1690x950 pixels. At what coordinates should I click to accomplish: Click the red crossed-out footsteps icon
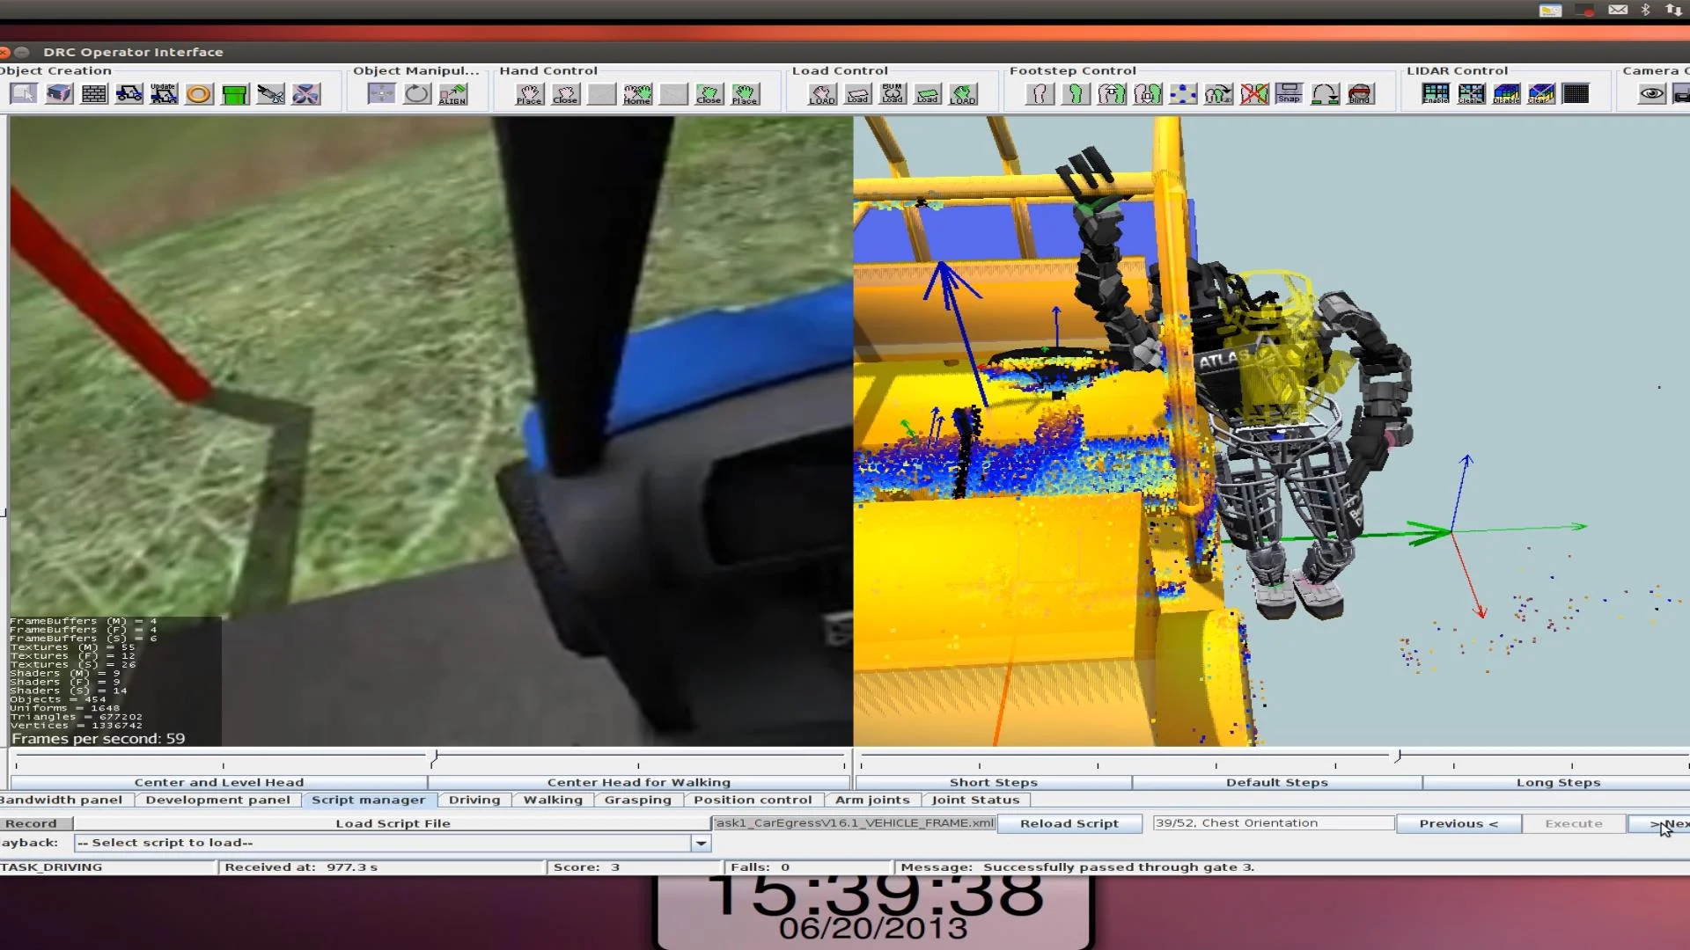(x=1254, y=93)
